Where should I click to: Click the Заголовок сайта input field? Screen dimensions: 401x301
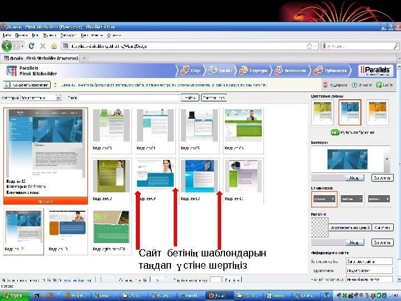tap(369, 261)
